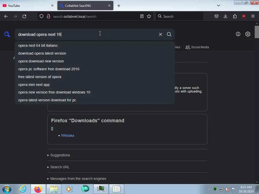Open Action Center flag icon
Viewport: 259px width, 194px height.
(x=233, y=189)
